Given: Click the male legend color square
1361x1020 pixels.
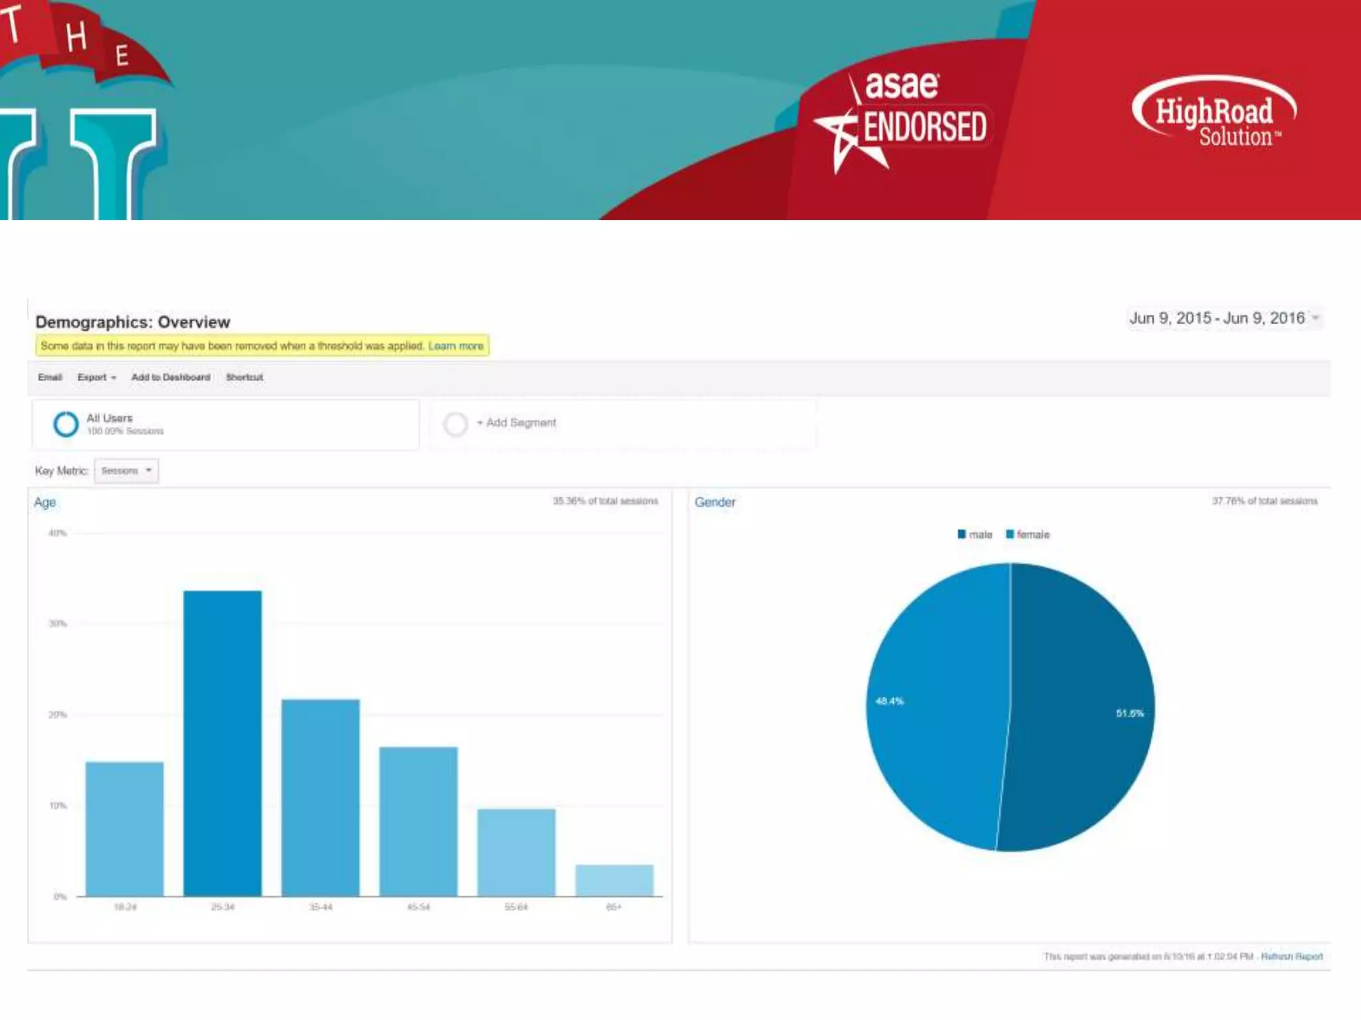Looking at the screenshot, I should 961,534.
